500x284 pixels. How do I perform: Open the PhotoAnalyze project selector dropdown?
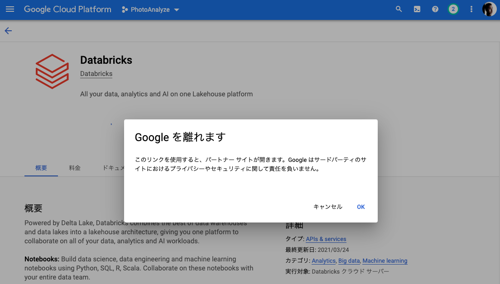(150, 9)
